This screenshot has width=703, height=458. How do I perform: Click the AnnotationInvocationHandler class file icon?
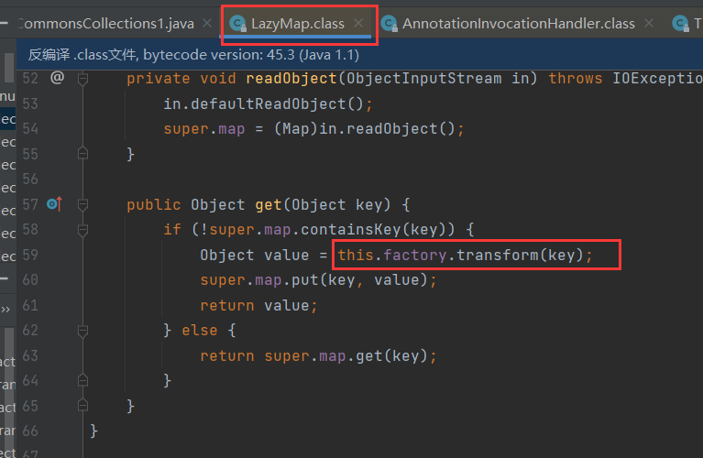[x=390, y=23]
